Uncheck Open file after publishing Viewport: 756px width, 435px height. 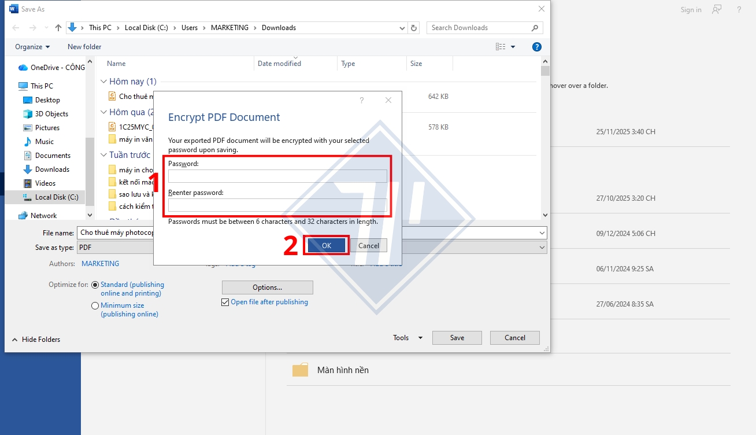[x=225, y=302]
